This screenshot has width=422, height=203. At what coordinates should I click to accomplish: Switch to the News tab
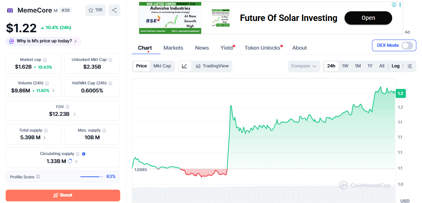pyautogui.click(x=202, y=48)
